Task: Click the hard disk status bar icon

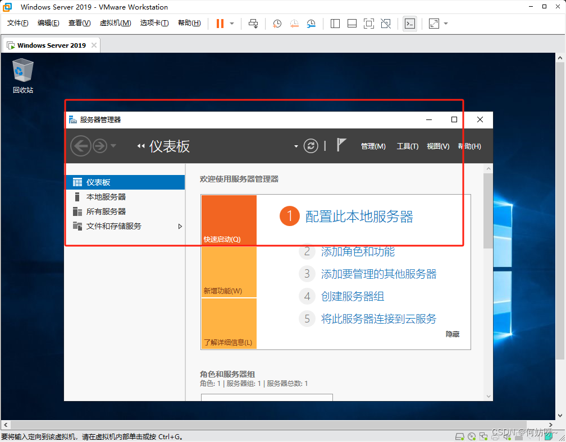Action: 459,436
